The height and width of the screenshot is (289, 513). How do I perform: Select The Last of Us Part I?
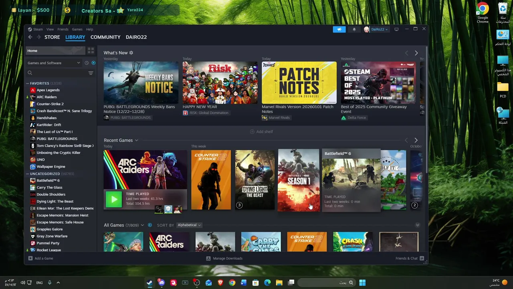[x=55, y=132]
